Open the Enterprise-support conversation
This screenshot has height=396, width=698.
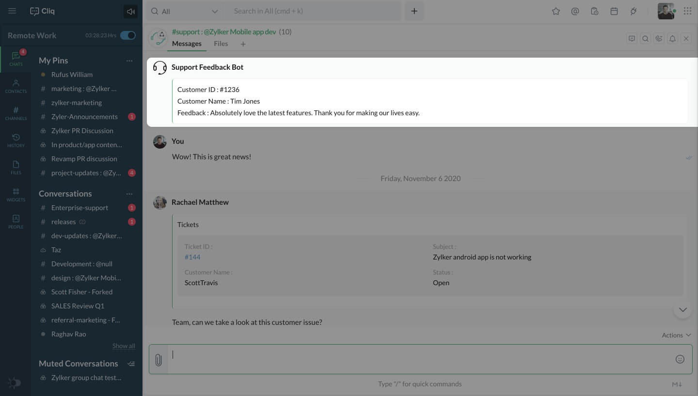click(x=80, y=208)
